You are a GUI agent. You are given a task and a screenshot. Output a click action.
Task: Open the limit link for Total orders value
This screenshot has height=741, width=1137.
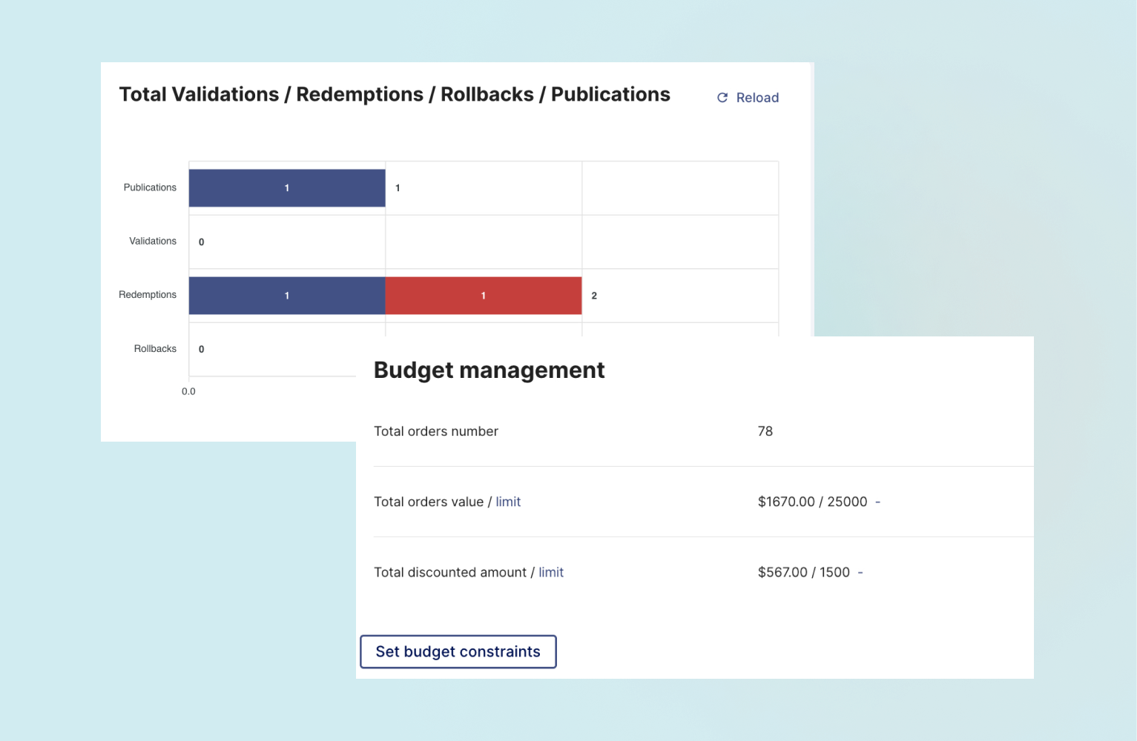coord(508,502)
